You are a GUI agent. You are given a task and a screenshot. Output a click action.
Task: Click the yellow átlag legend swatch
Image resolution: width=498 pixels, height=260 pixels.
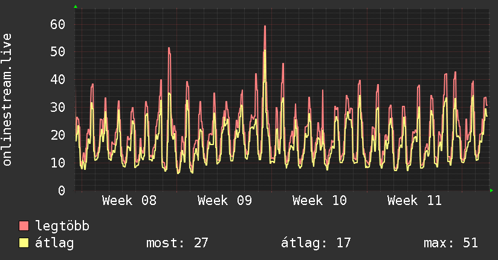[x=24, y=243]
